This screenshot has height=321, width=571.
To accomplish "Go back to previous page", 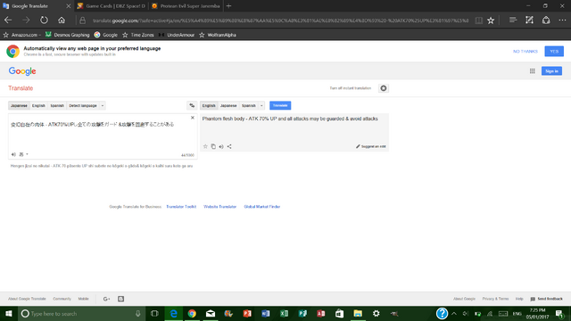I will point(8,21).
